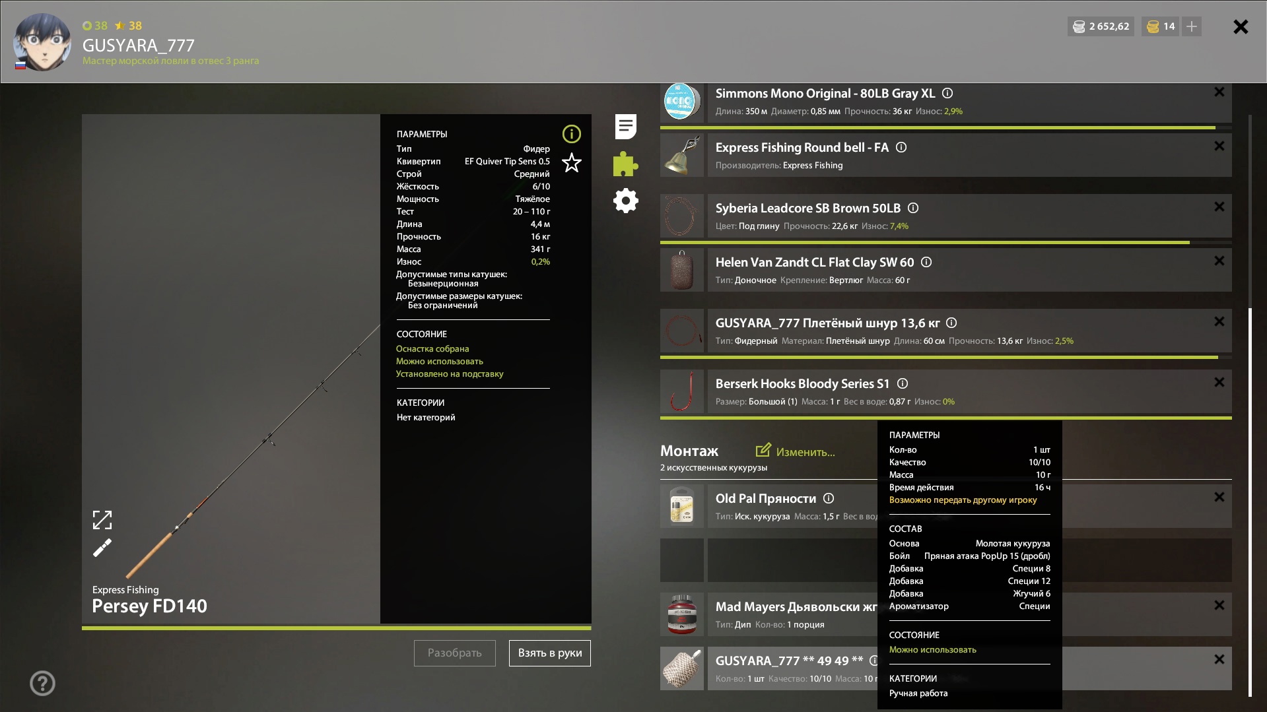Show info for Syberia Leadcore SB Brown
Screen dimensions: 1267x712
click(913, 209)
